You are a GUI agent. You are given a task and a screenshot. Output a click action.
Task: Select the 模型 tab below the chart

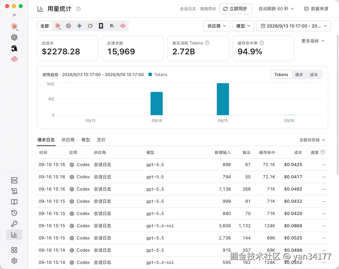pyautogui.click(x=86, y=140)
